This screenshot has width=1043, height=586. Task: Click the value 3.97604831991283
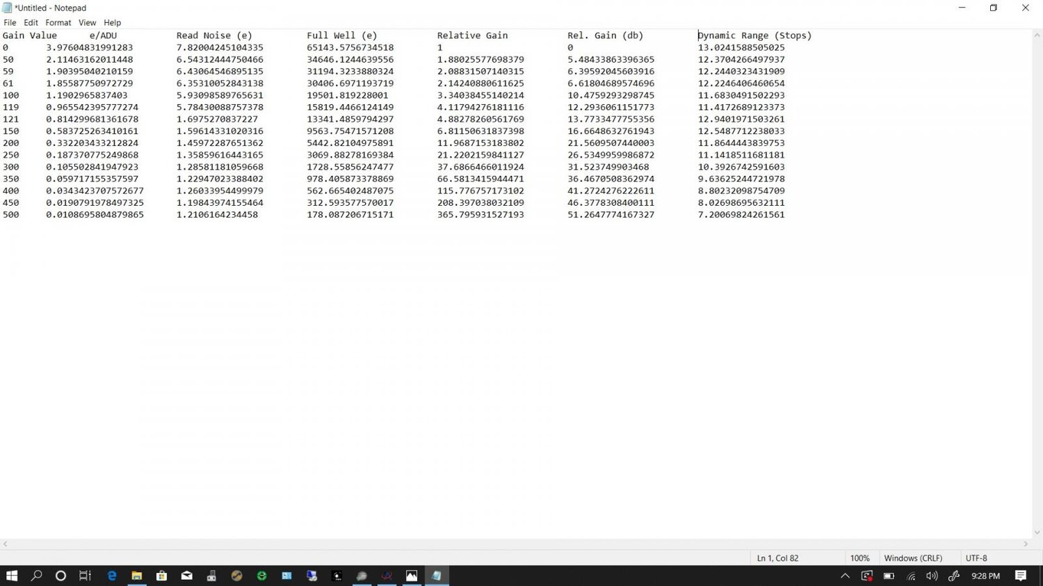pos(90,47)
